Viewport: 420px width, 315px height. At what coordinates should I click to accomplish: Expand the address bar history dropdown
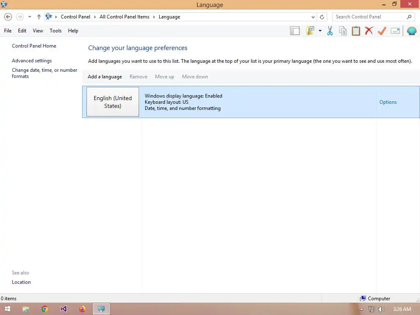coord(313,17)
